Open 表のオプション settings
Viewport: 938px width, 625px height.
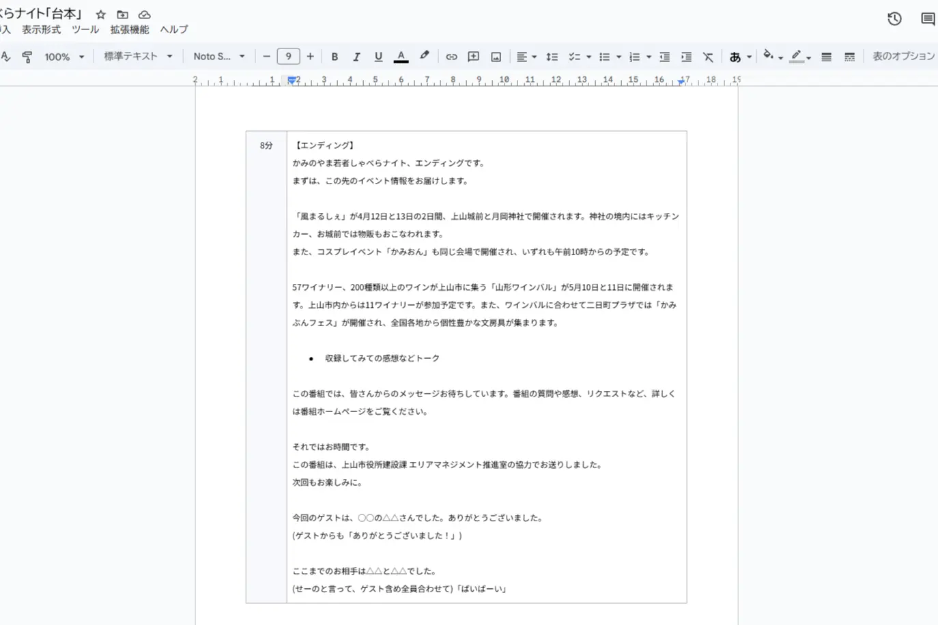pos(903,56)
